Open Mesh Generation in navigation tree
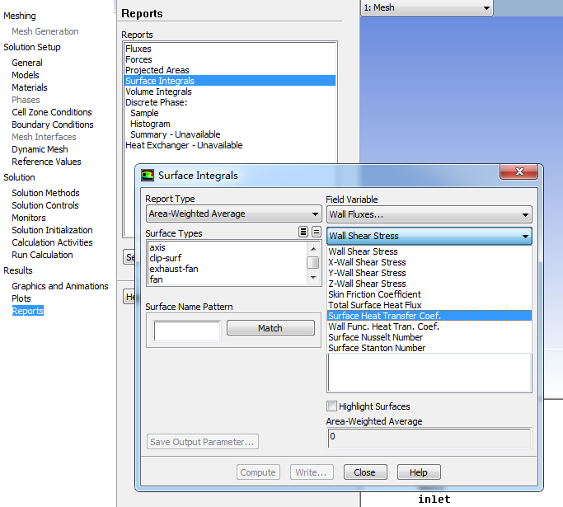 45,31
